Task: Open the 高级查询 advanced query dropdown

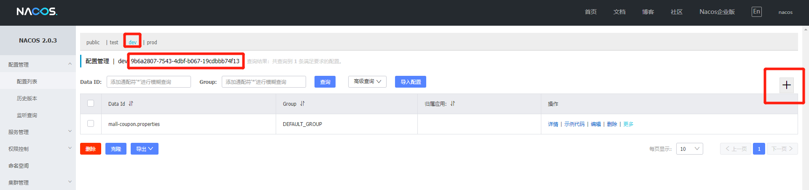Action: [x=367, y=82]
